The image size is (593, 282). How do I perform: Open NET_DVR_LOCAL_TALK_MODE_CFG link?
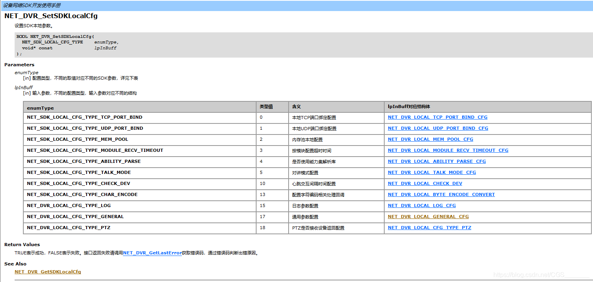432,172
